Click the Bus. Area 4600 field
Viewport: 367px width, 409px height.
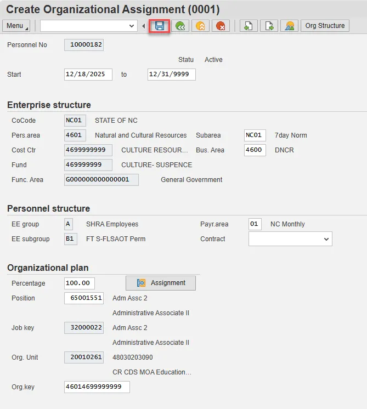[255, 150]
